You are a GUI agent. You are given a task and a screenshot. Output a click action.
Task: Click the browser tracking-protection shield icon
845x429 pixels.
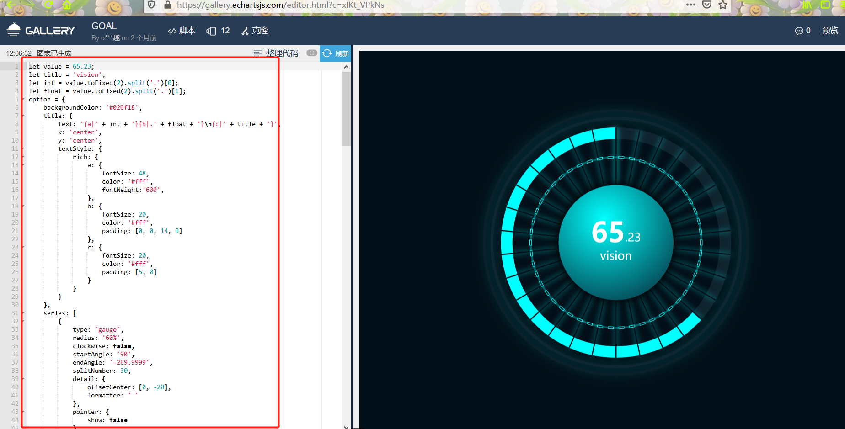coord(151,5)
